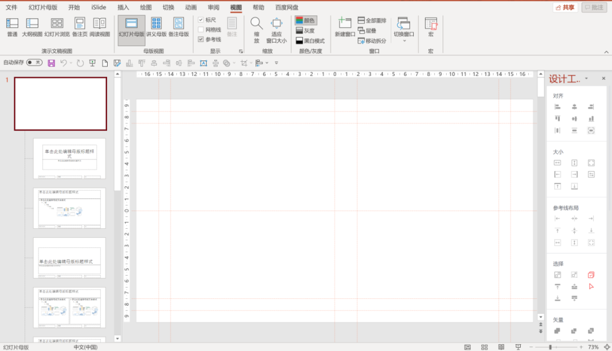
Task: Open undo history dropdown arrow
Action: pyautogui.click(x=71, y=63)
